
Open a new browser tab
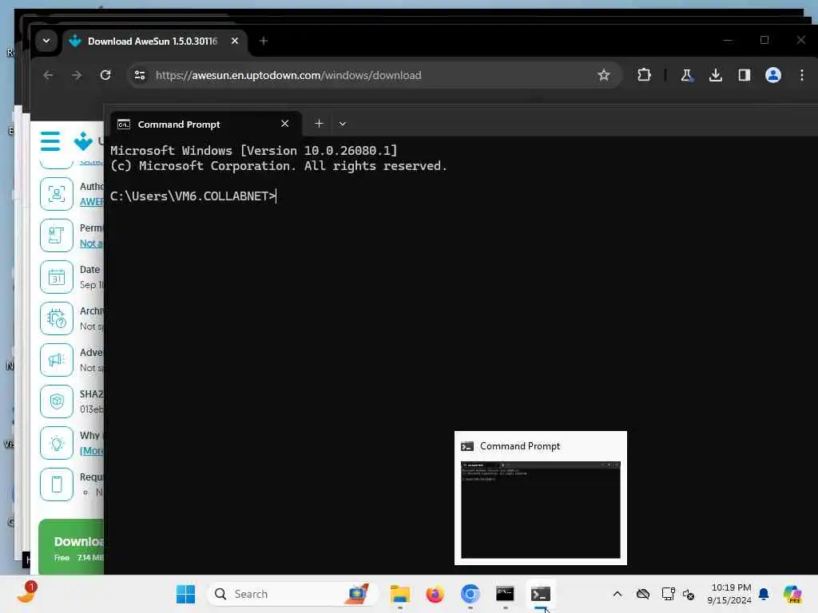pos(264,41)
